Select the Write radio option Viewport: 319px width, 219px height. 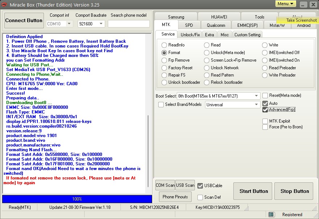point(265,45)
